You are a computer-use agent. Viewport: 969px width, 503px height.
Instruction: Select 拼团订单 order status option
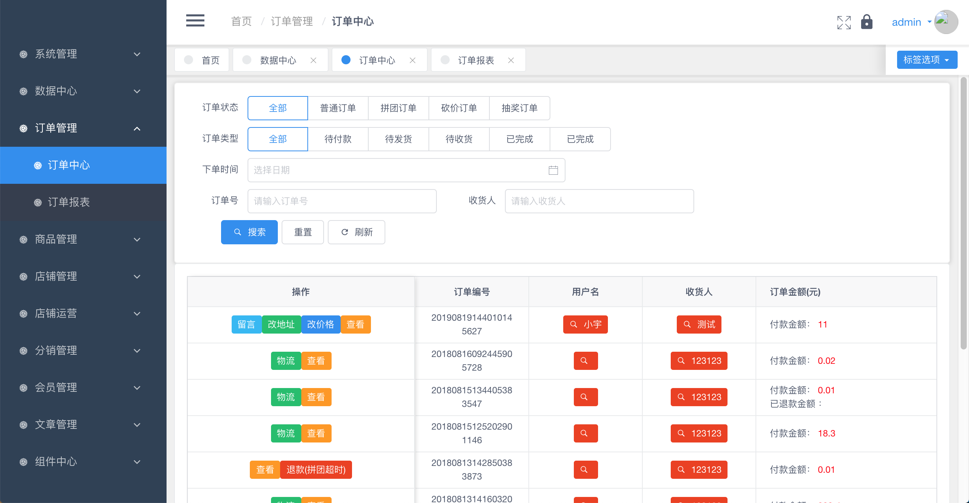[x=398, y=108]
